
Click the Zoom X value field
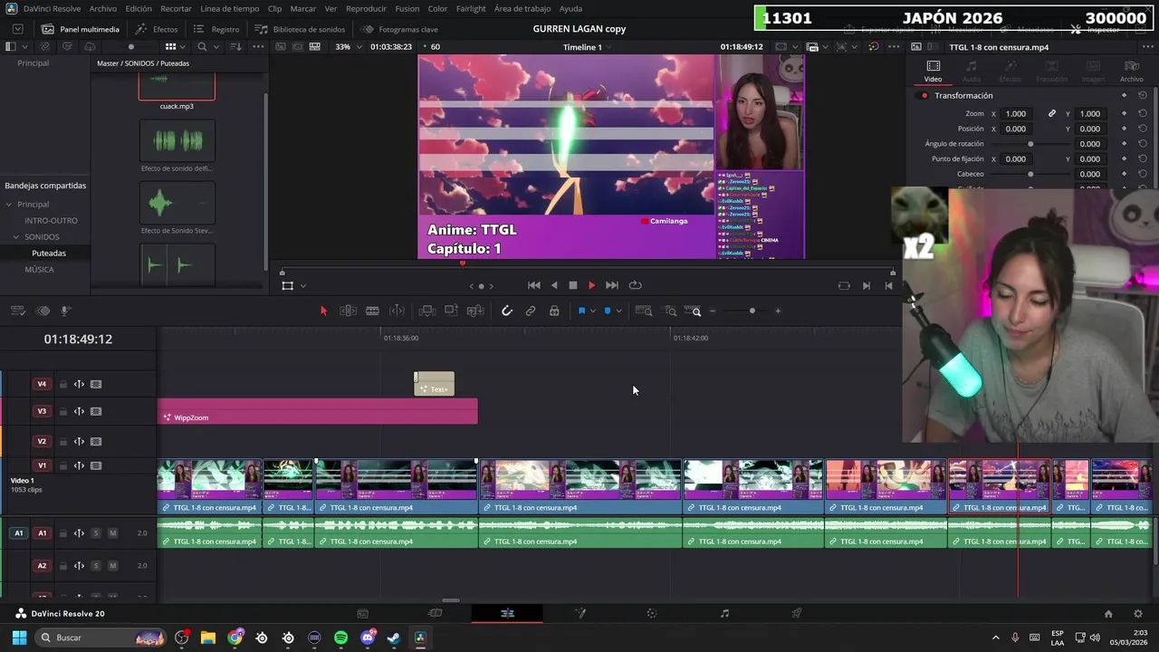click(x=1016, y=113)
